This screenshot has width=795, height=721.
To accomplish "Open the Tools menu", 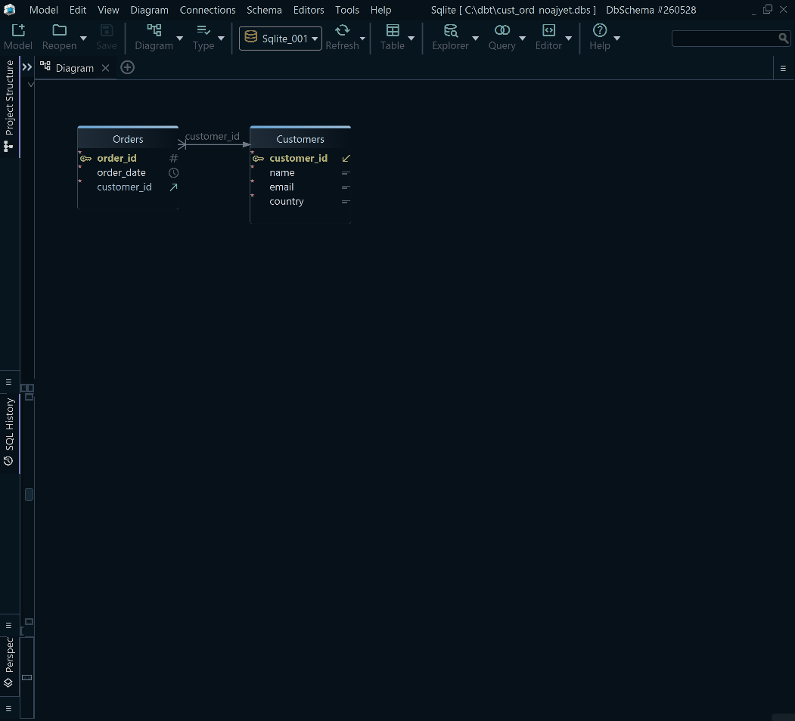I will click(346, 10).
